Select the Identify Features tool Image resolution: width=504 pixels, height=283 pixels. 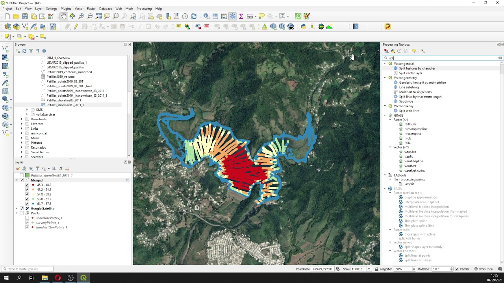206,16
